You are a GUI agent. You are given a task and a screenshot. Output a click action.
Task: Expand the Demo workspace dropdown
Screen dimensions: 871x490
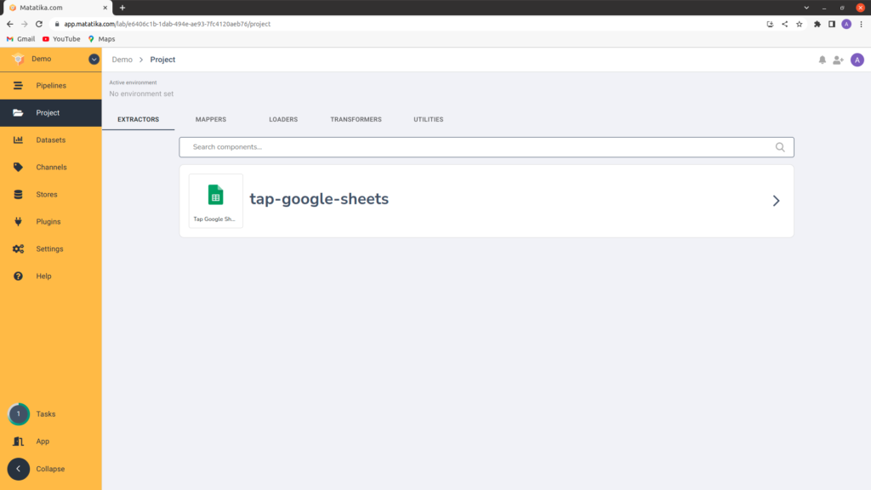(94, 60)
